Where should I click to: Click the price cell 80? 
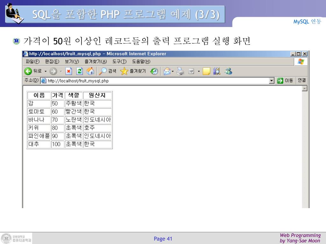coord(58,128)
